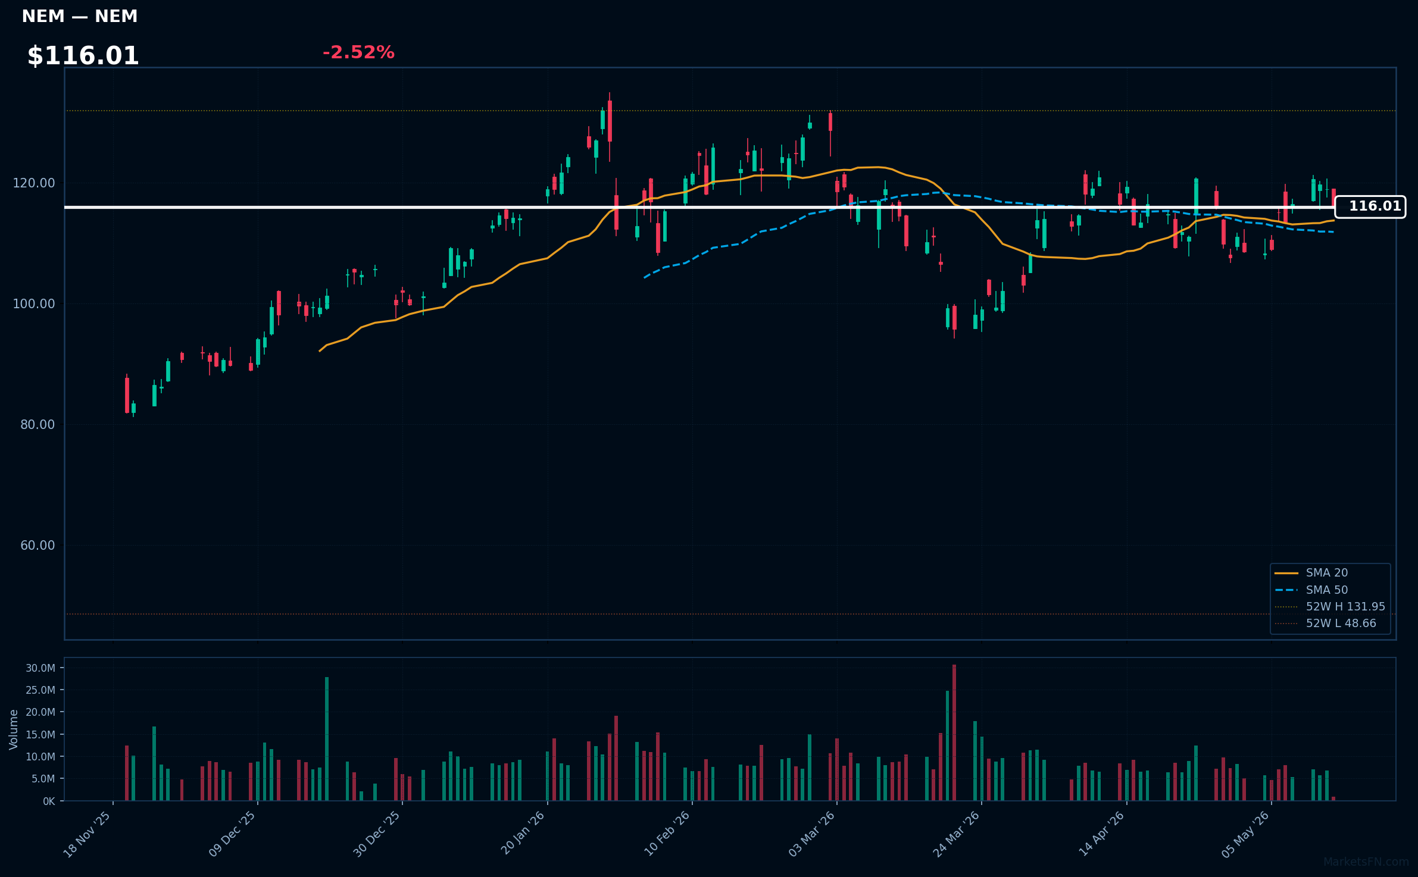This screenshot has height=877, width=1418.
Task: Click the rotated "Volume" axis title
Action: [x=14, y=729]
